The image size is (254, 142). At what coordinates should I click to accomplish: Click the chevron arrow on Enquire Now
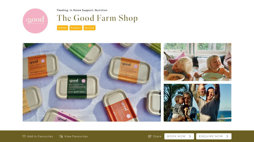(227, 136)
